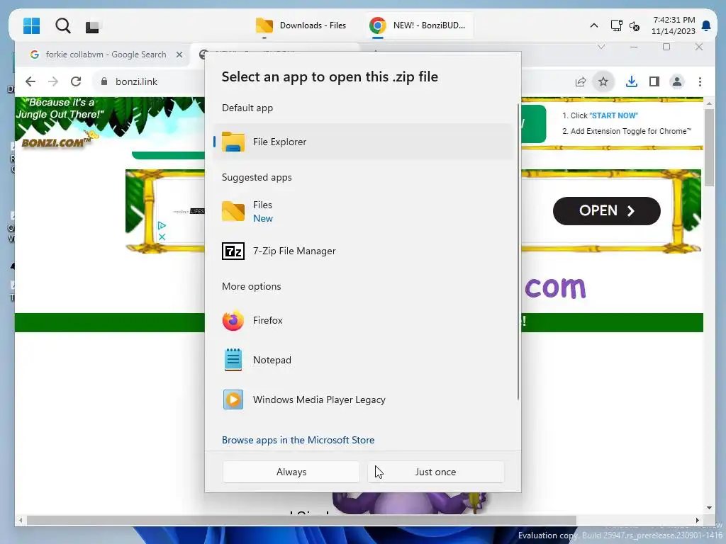Image resolution: width=726 pixels, height=544 pixels.
Task: Click the horizontal scrollbar right arrow
Action: point(698,521)
